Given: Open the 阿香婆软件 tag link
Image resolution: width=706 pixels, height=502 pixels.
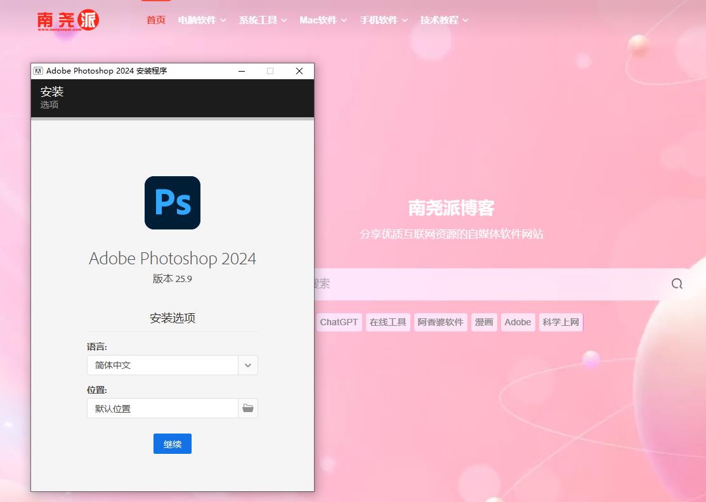Looking at the screenshot, I should tap(440, 322).
